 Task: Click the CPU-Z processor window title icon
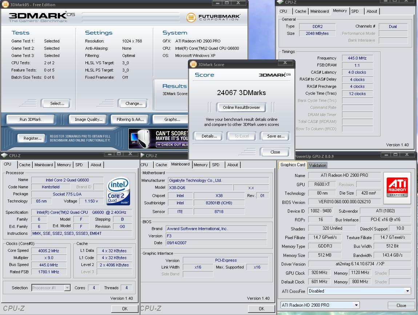[4, 155]
